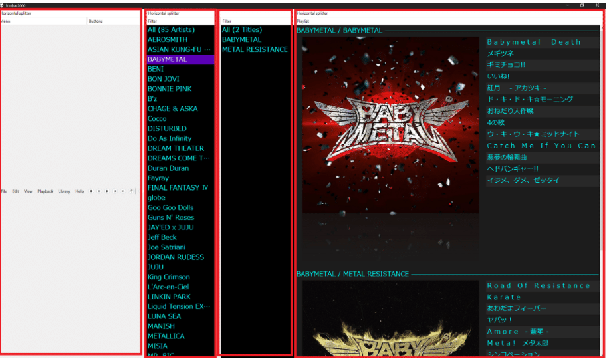Select track いいね! in playlist
The height and width of the screenshot is (361, 607).
tap(543, 76)
